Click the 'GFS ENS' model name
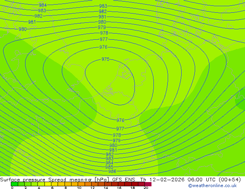245x189 pixels. (124, 180)
